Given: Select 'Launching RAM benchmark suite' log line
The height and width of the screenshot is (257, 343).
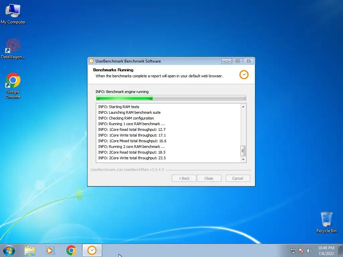Looking at the screenshot, I should pos(130,112).
